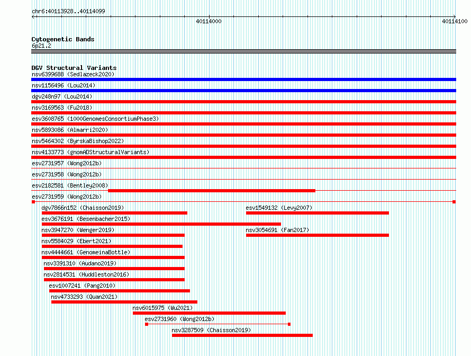Click the 40114100 ruler tick label
This screenshot has width=471, height=356.
pos(455,21)
